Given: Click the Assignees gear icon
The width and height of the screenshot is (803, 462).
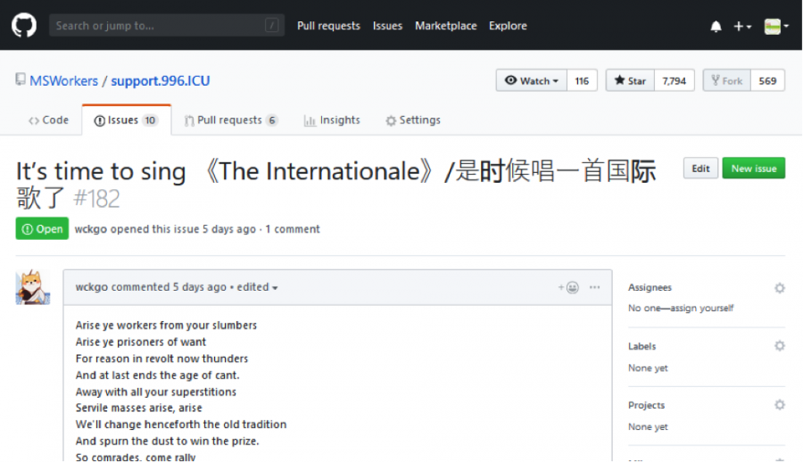Looking at the screenshot, I should point(779,288).
